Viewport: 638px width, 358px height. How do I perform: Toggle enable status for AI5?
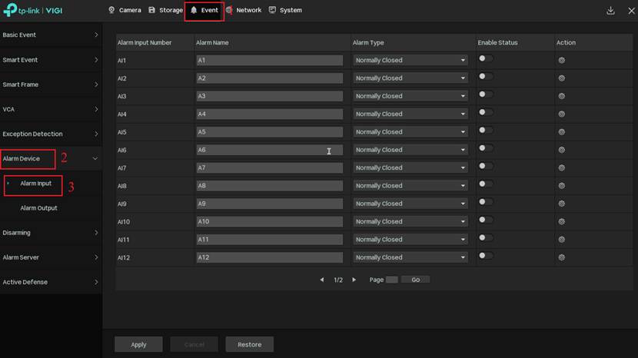[485, 131]
